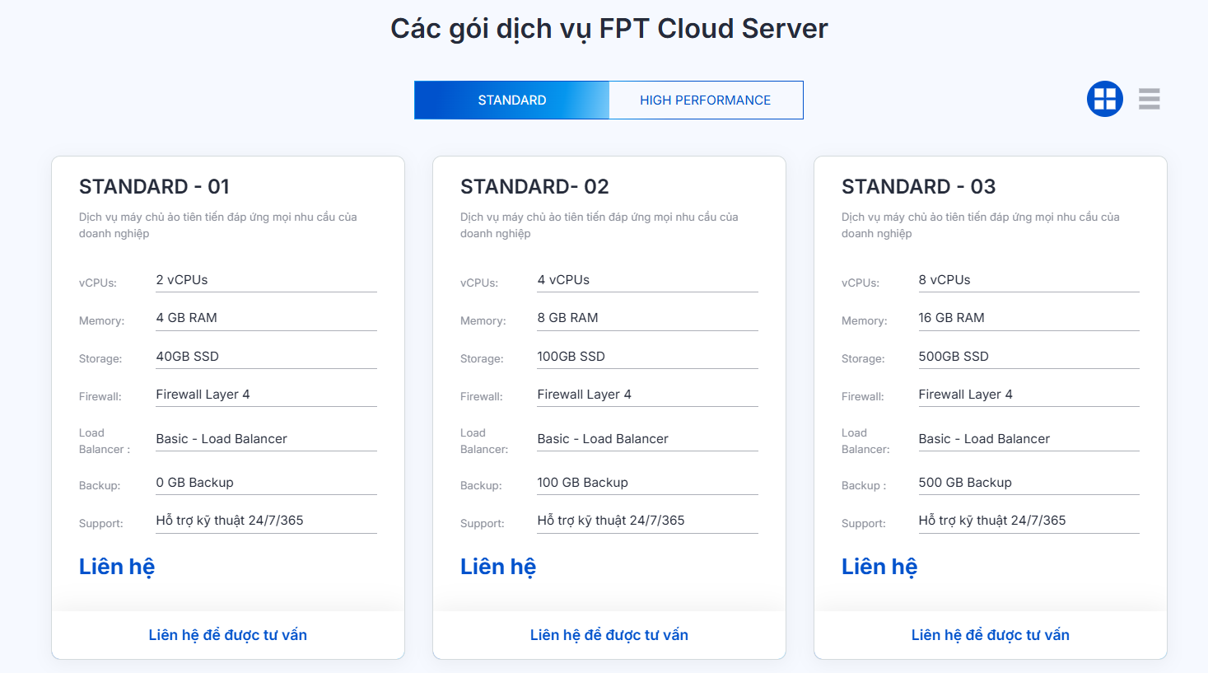Select the vCPUs field showing 4 vCPUs
The width and height of the screenshot is (1208, 673).
click(x=646, y=279)
